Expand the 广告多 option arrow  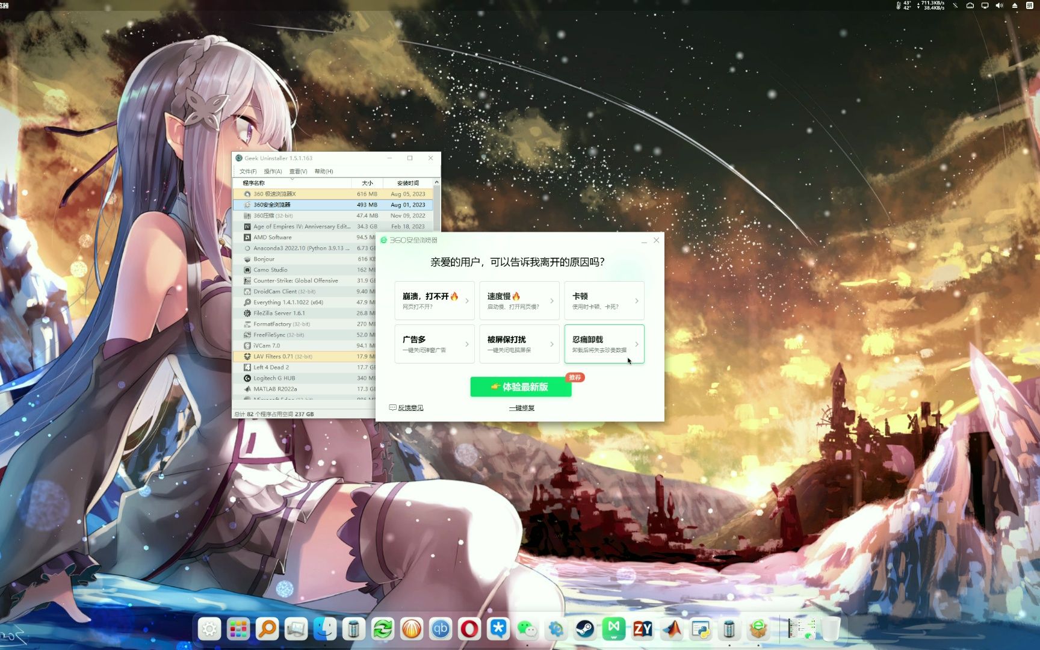[466, 344]
